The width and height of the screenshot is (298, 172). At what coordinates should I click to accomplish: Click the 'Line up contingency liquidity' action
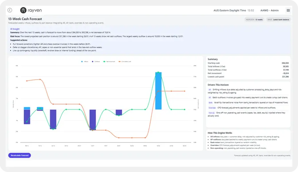pos(54,50)
